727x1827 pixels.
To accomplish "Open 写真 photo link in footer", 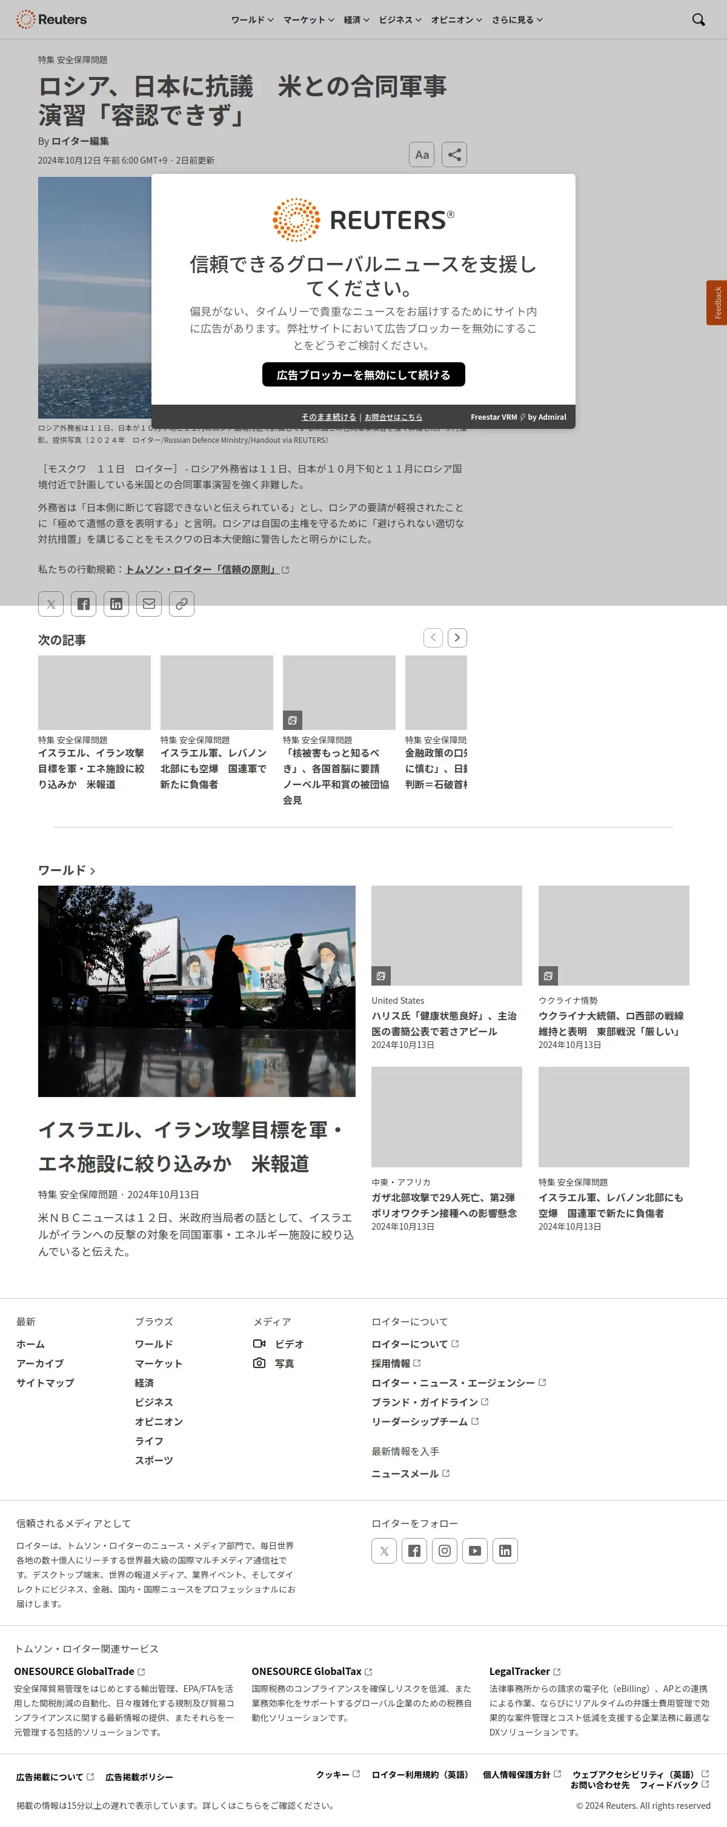I will coord(274,1363).
